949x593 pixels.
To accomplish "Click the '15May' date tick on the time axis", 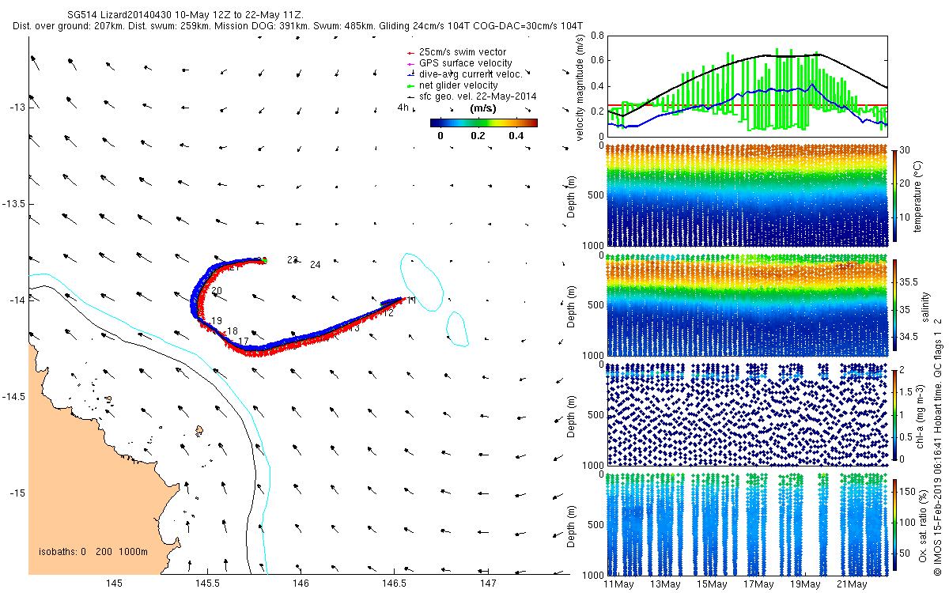I will point(712,584).
